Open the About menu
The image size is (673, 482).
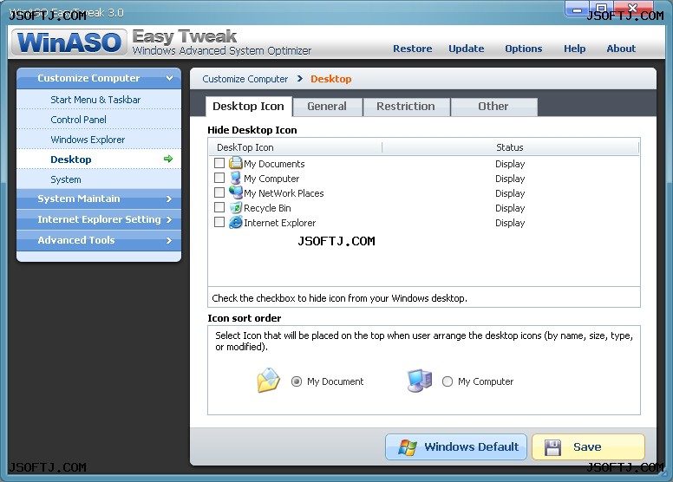(621, 49)
